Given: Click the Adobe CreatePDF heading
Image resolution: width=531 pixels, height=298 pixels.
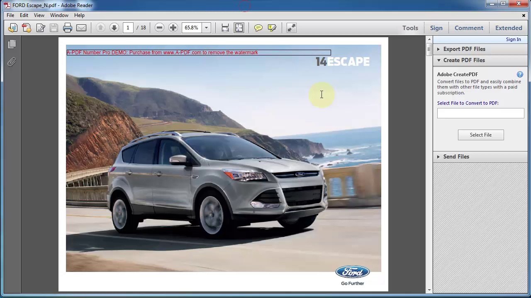Looking at the screenshot, I should 457,74.
